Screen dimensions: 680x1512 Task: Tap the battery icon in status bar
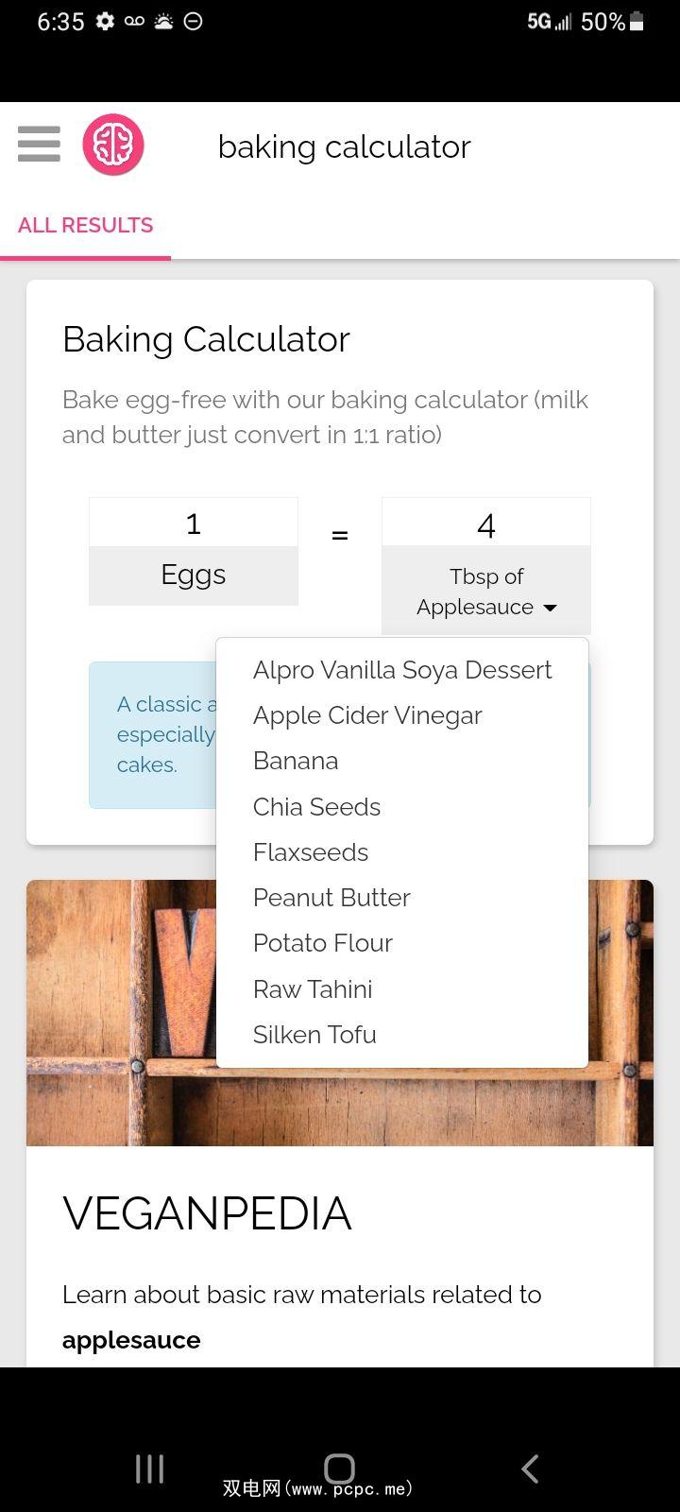(637, 21)
